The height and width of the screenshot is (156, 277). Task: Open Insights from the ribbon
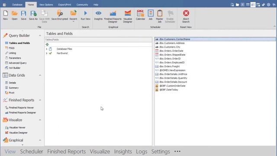[x=98, y=15]
